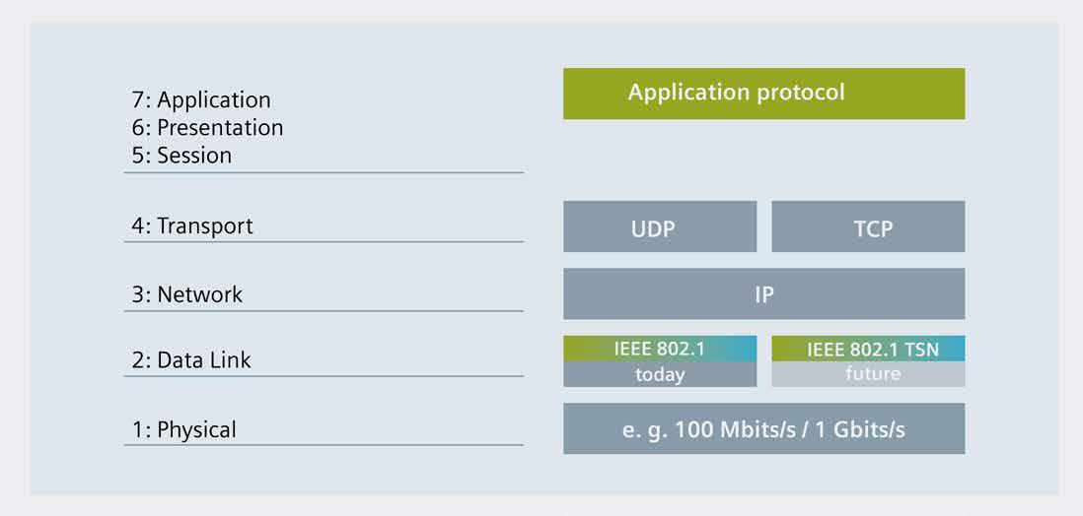Click the IEEE 802.1 gradient header
The image size is (1083, 516).
(660, 349)
